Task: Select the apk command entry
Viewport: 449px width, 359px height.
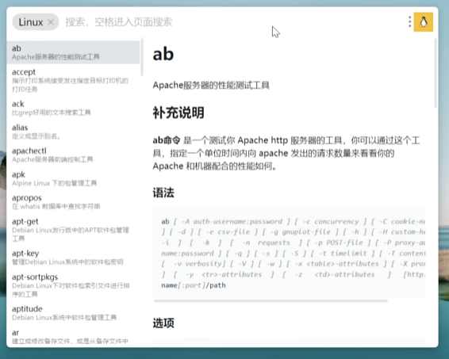Action: pyautogui.click(x=73, y=178)
